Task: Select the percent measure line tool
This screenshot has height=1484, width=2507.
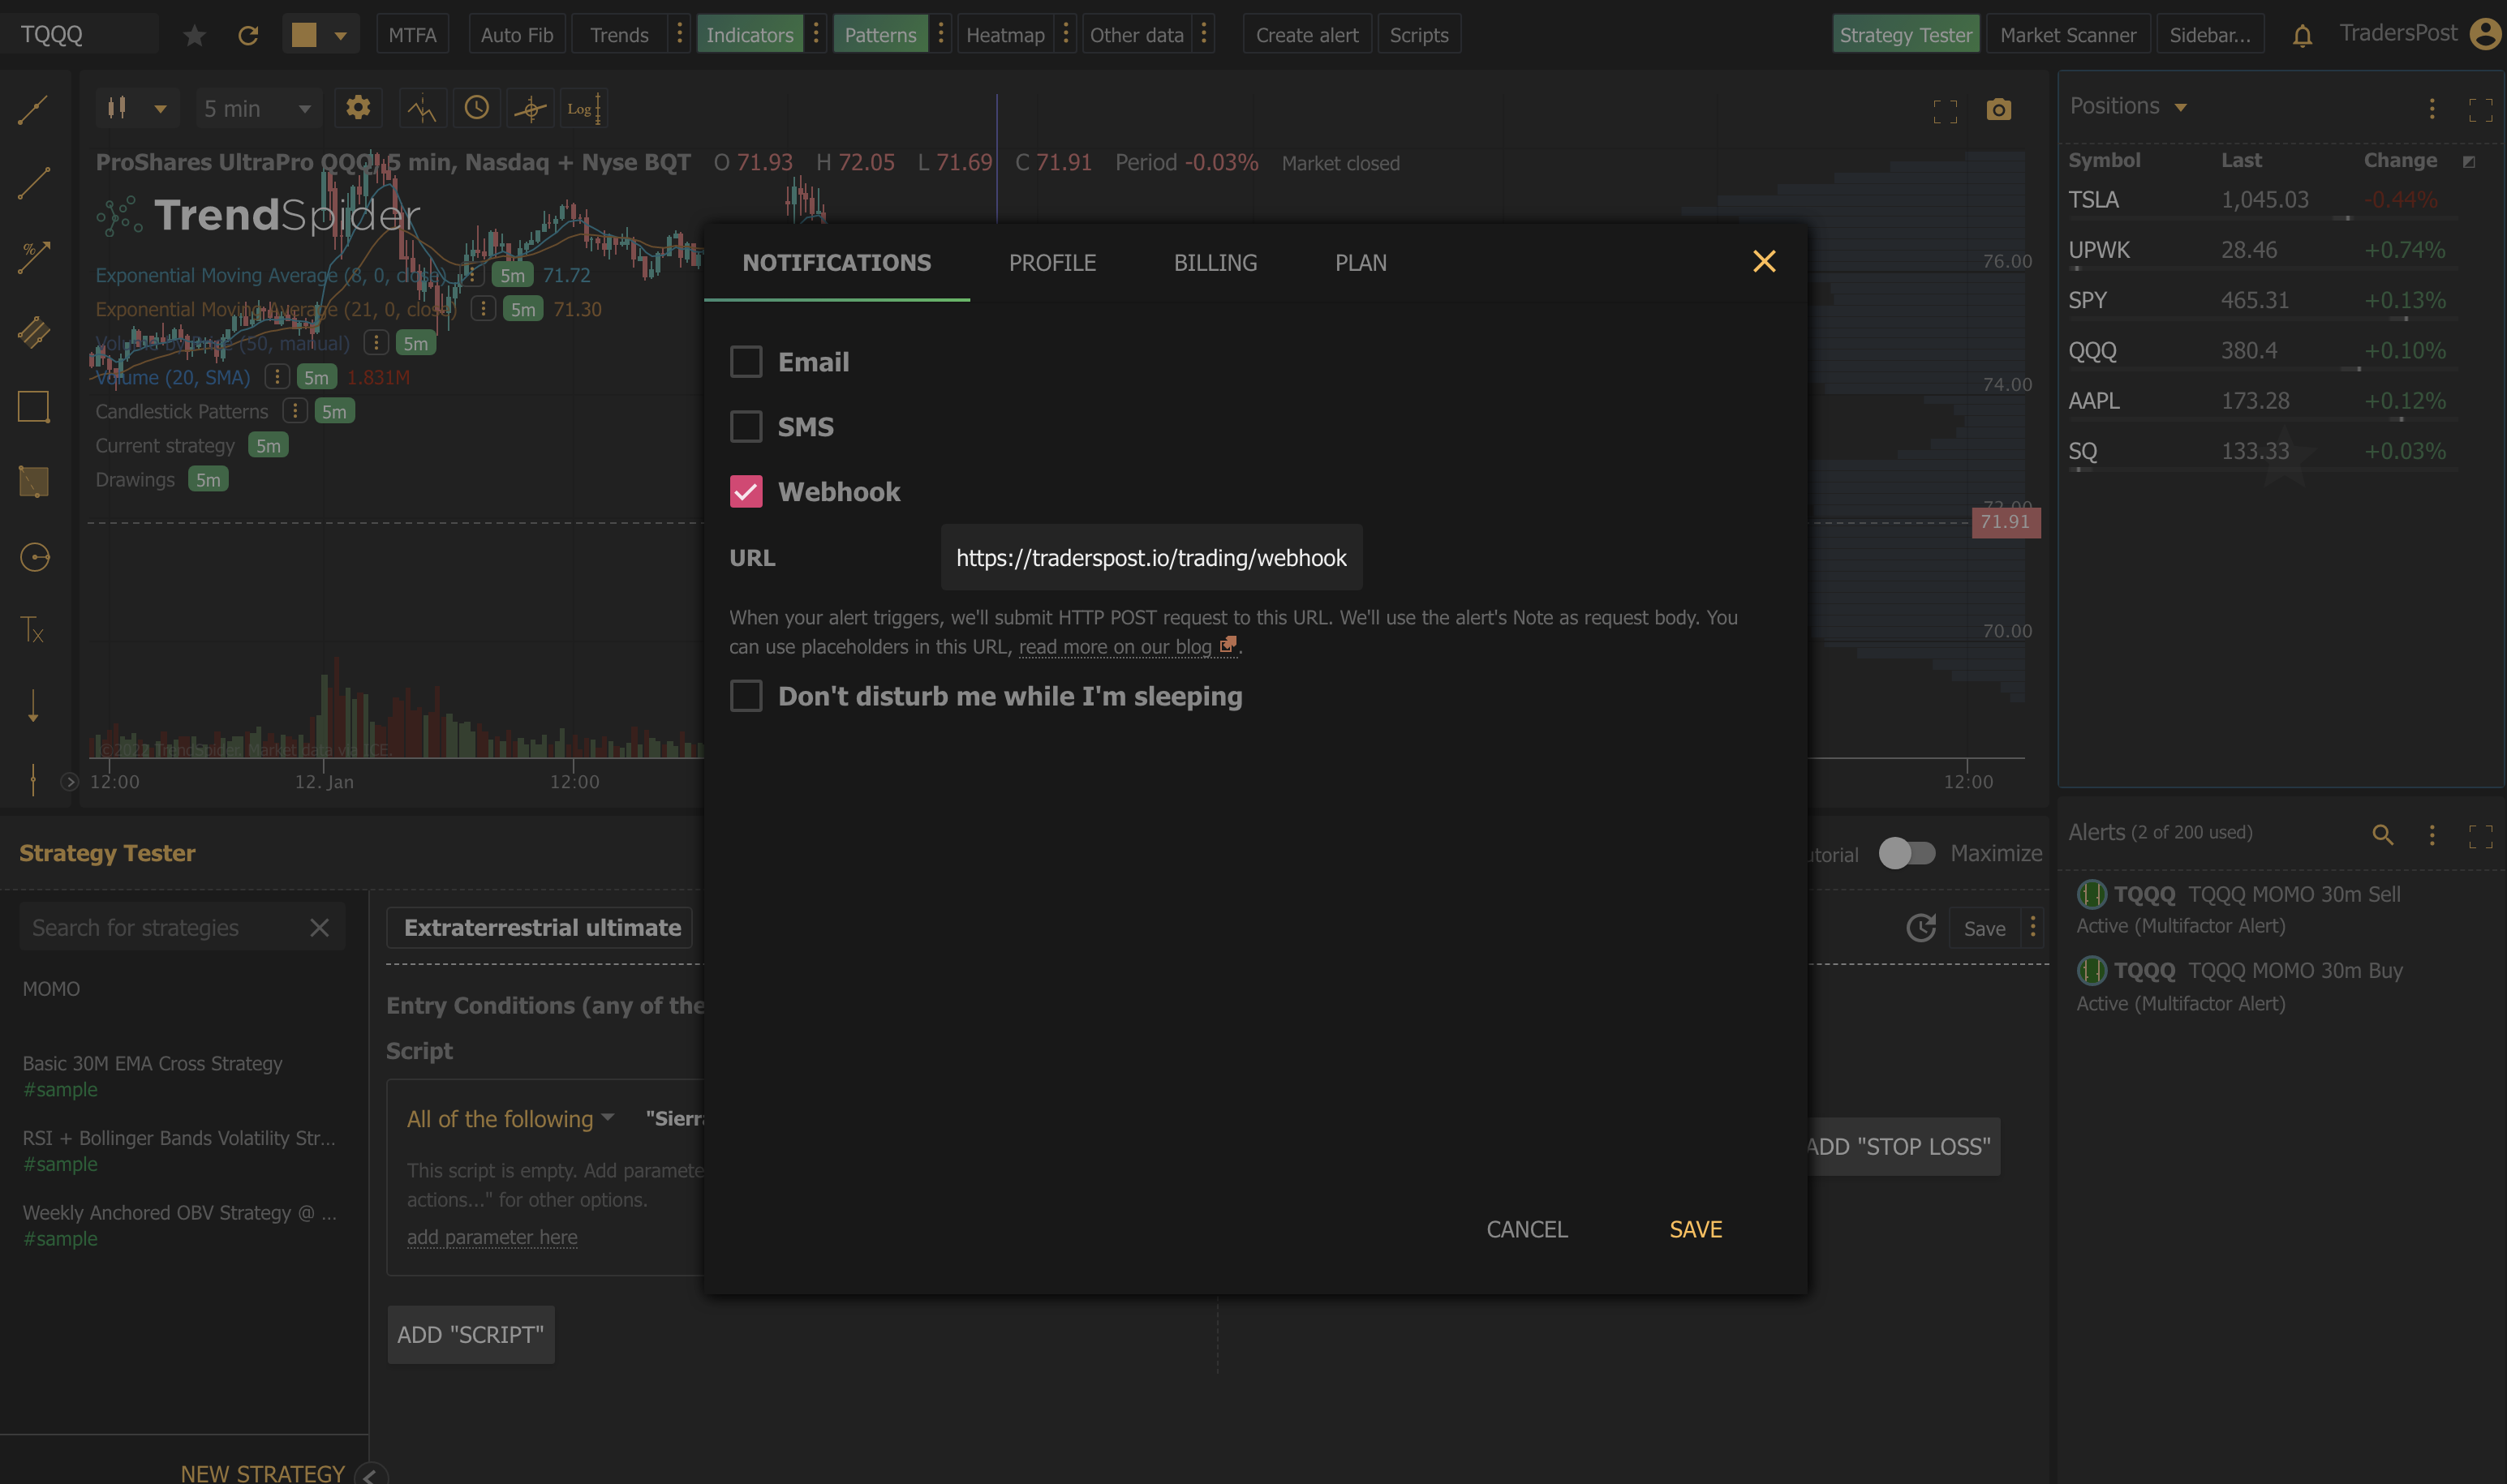Action: (33, 257)
